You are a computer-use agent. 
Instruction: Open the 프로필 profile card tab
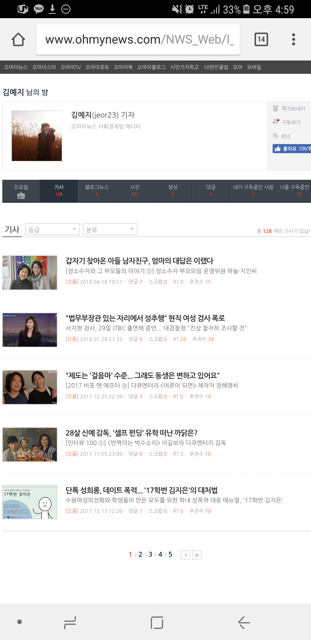tap(21, 191)
